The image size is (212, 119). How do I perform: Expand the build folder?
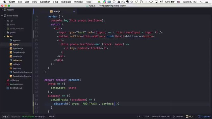click(5, 24)
